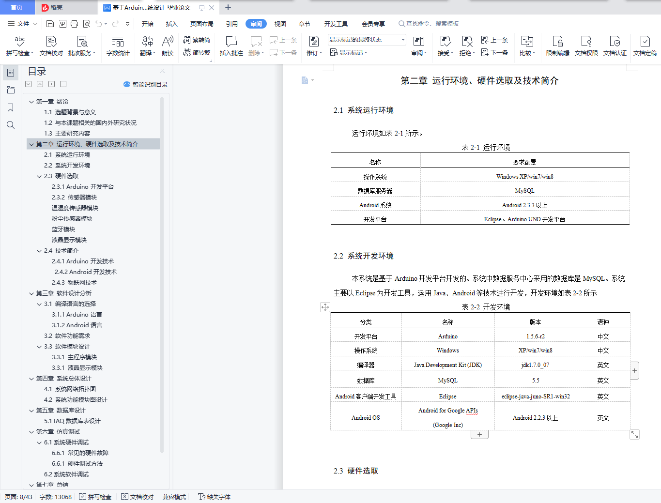Switch to the 引用 ribbon tab
Image resolution: width=661 pixels, height=503 pixels.
coord(232,24)
